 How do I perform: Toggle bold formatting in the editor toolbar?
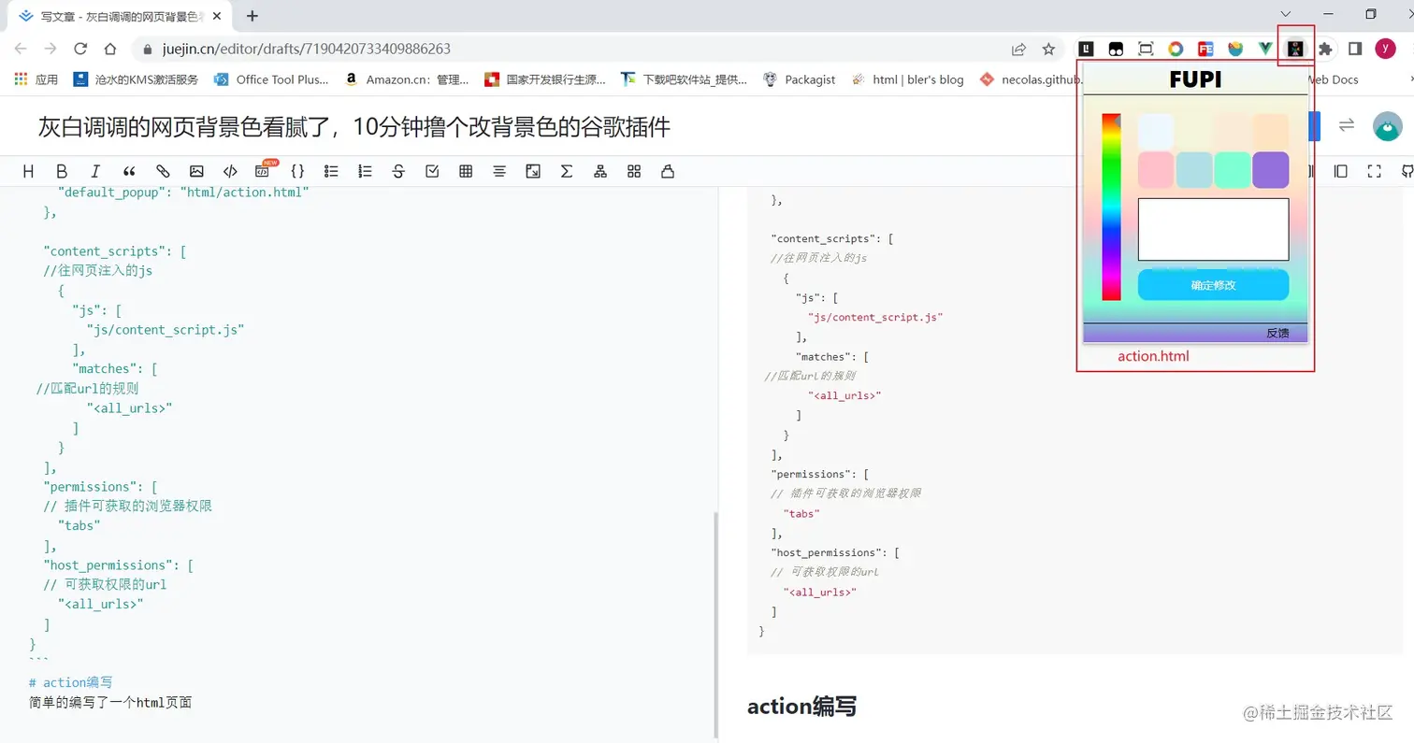(62, 171)
